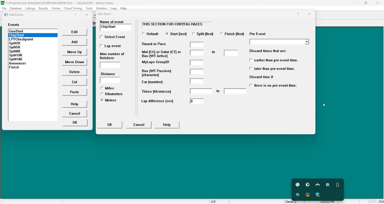Click the Cut button
The height and width of the screenshot is (204, 384).
coord(75,82)
